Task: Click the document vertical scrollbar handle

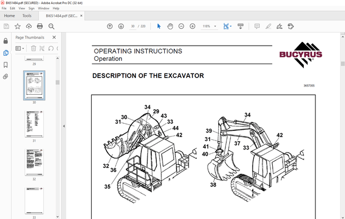Action: pyautogui.click(x=343, y=64)
